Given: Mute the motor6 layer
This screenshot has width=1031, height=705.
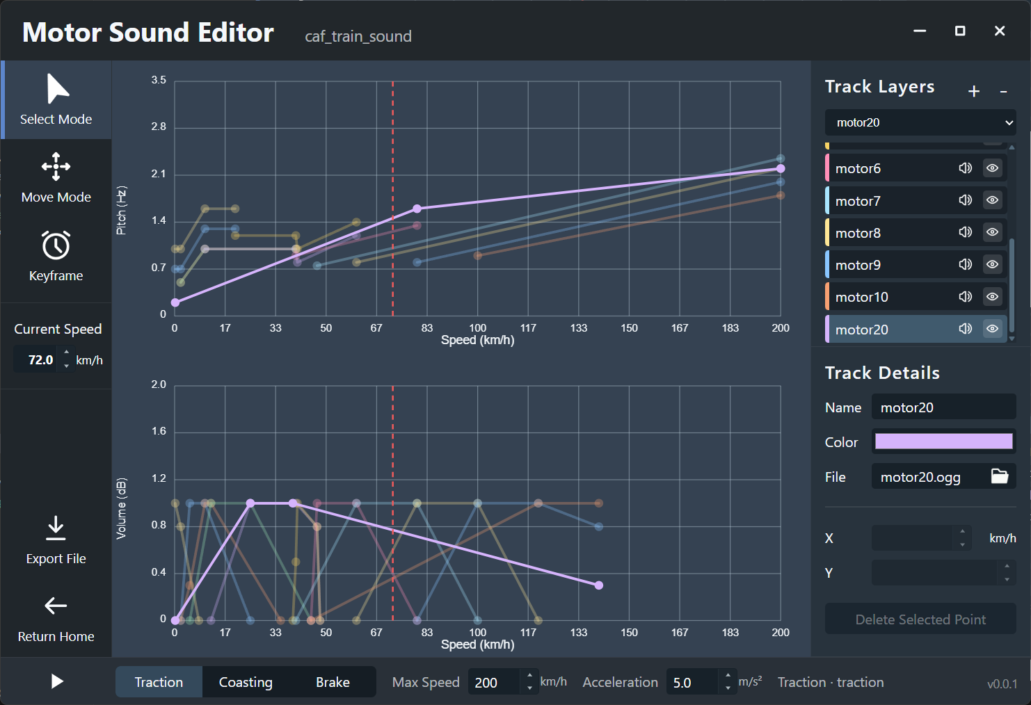Looking at the screenshot, I should coord(966,168).
